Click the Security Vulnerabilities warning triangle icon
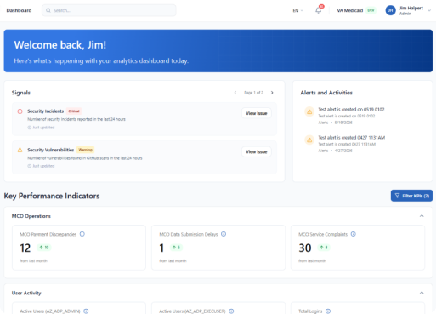The width and height of the screenshot is (436, 314). coord(20,150)
